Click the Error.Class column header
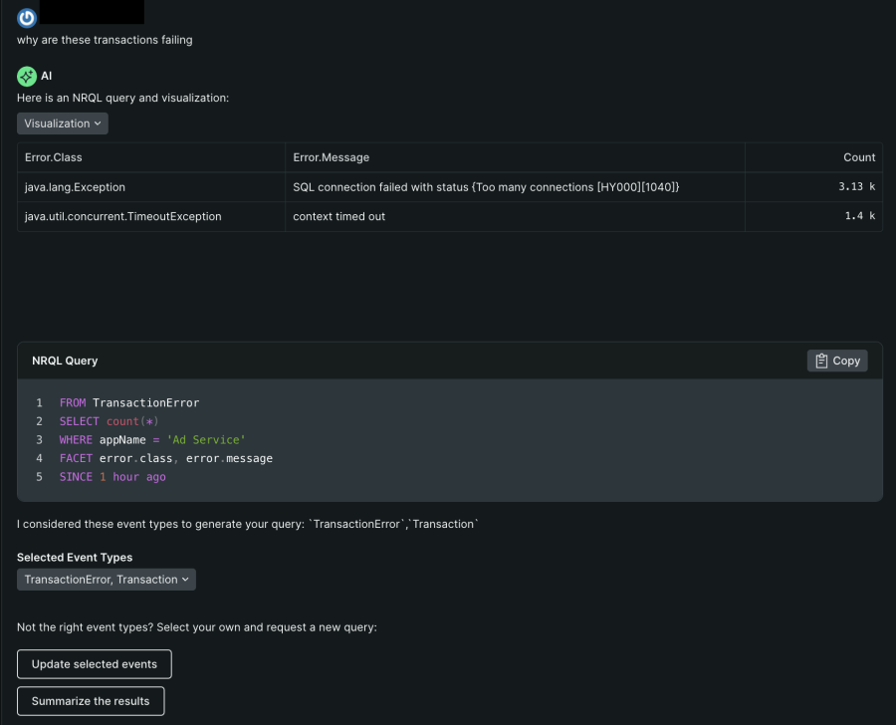The image size is (896, 725). [54, 157]
